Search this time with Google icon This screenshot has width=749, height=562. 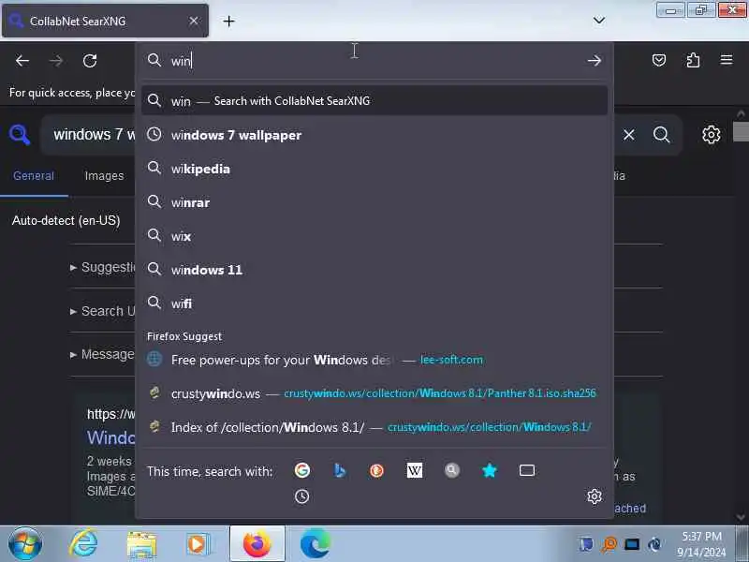pos(301,471)
